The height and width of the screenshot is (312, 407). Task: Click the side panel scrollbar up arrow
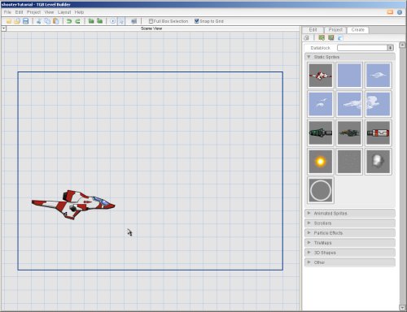tap(402, 45)
